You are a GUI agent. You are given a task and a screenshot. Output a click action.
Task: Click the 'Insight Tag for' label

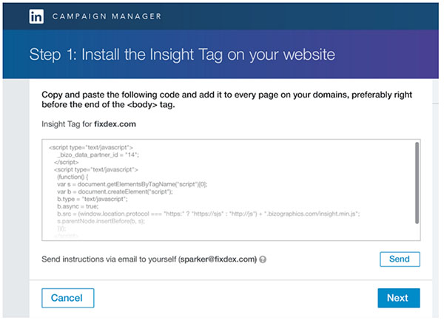pos(67,123)
